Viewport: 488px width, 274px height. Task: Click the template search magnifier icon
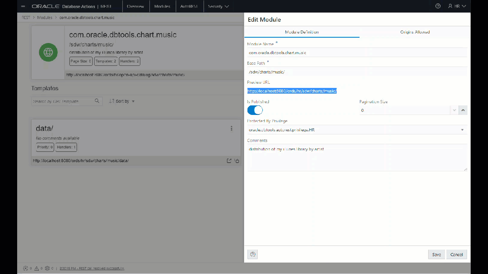97,101
